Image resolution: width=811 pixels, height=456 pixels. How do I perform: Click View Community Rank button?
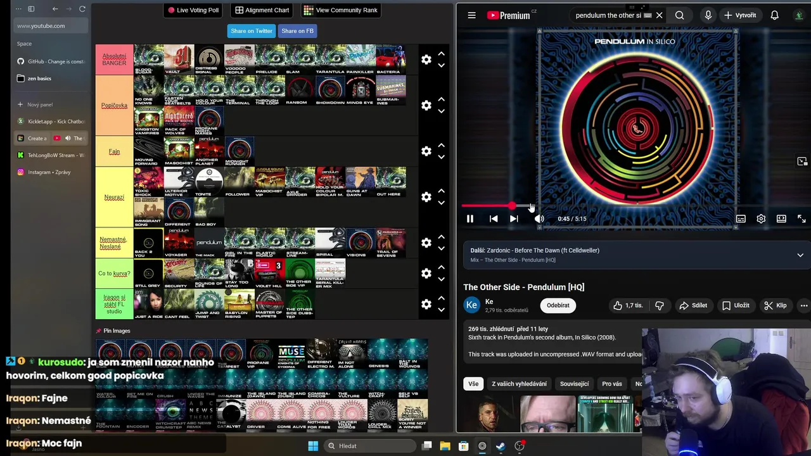point(340,10)
